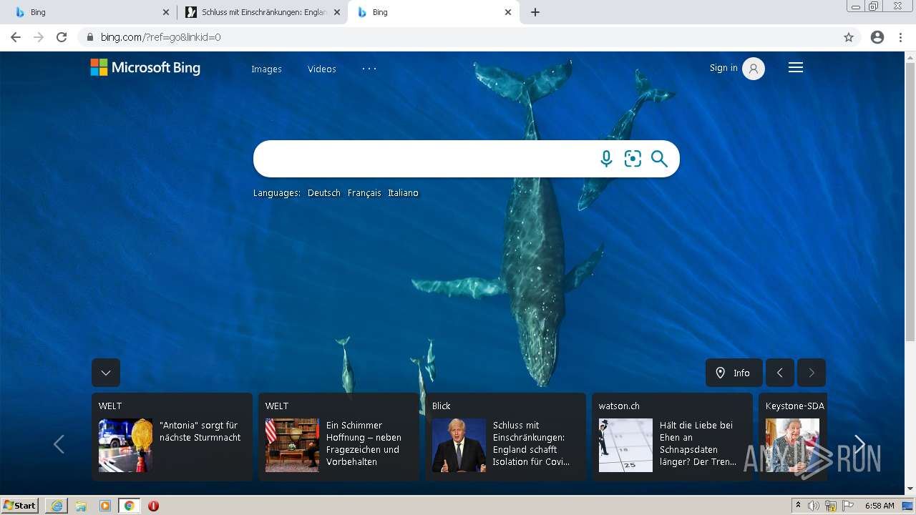Click the Sign in avatar icon
Screen dimensions: 916x515
tap(754, 69)
